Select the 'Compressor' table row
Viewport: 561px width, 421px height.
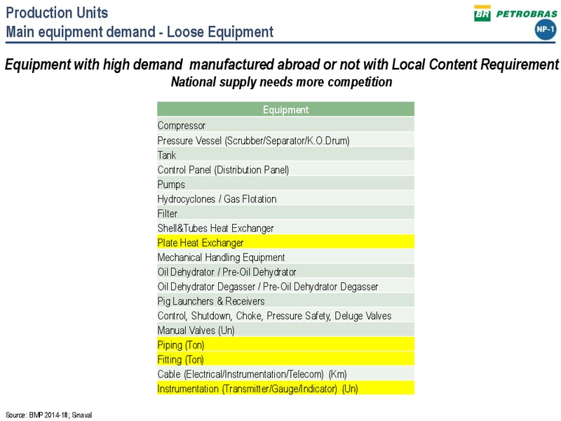pos(285,126)
